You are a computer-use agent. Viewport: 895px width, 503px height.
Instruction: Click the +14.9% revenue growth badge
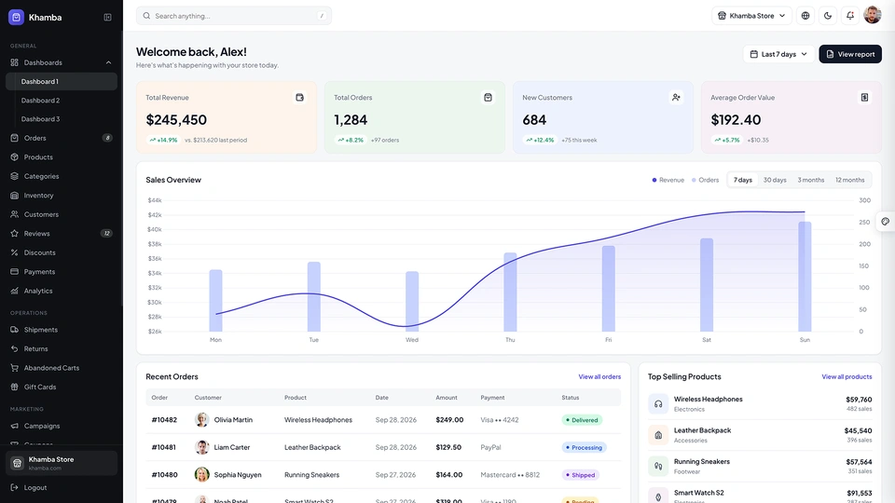163,140
